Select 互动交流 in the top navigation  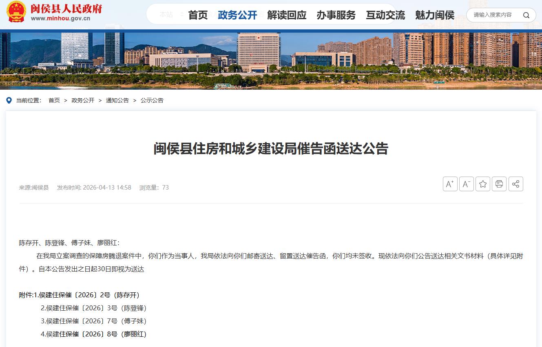tap(385, 15)
